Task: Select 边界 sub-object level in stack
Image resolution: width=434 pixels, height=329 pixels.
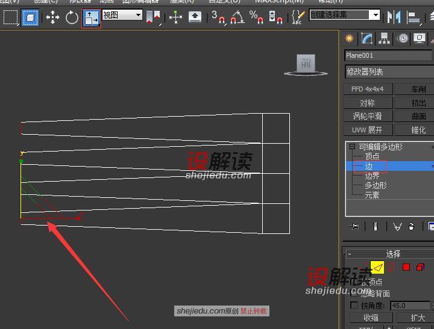Action: pos(372,176)
